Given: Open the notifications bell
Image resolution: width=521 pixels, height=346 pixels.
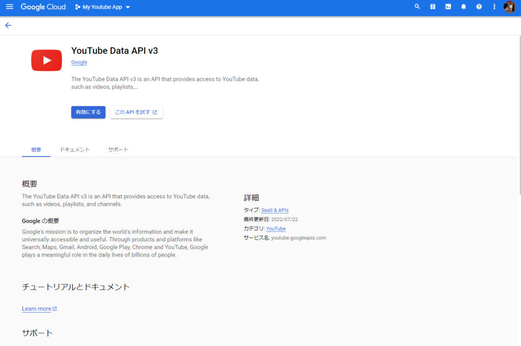Looking at the screenshot, I should click(x=464, y=7).
